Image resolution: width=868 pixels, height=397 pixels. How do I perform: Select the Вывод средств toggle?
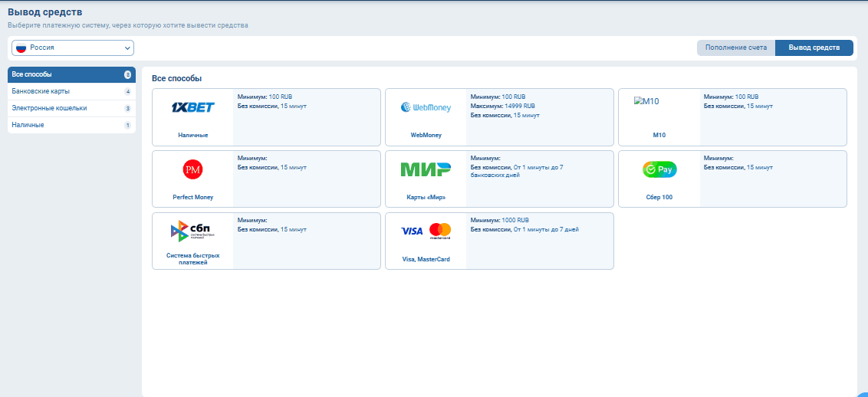point(814,48)
